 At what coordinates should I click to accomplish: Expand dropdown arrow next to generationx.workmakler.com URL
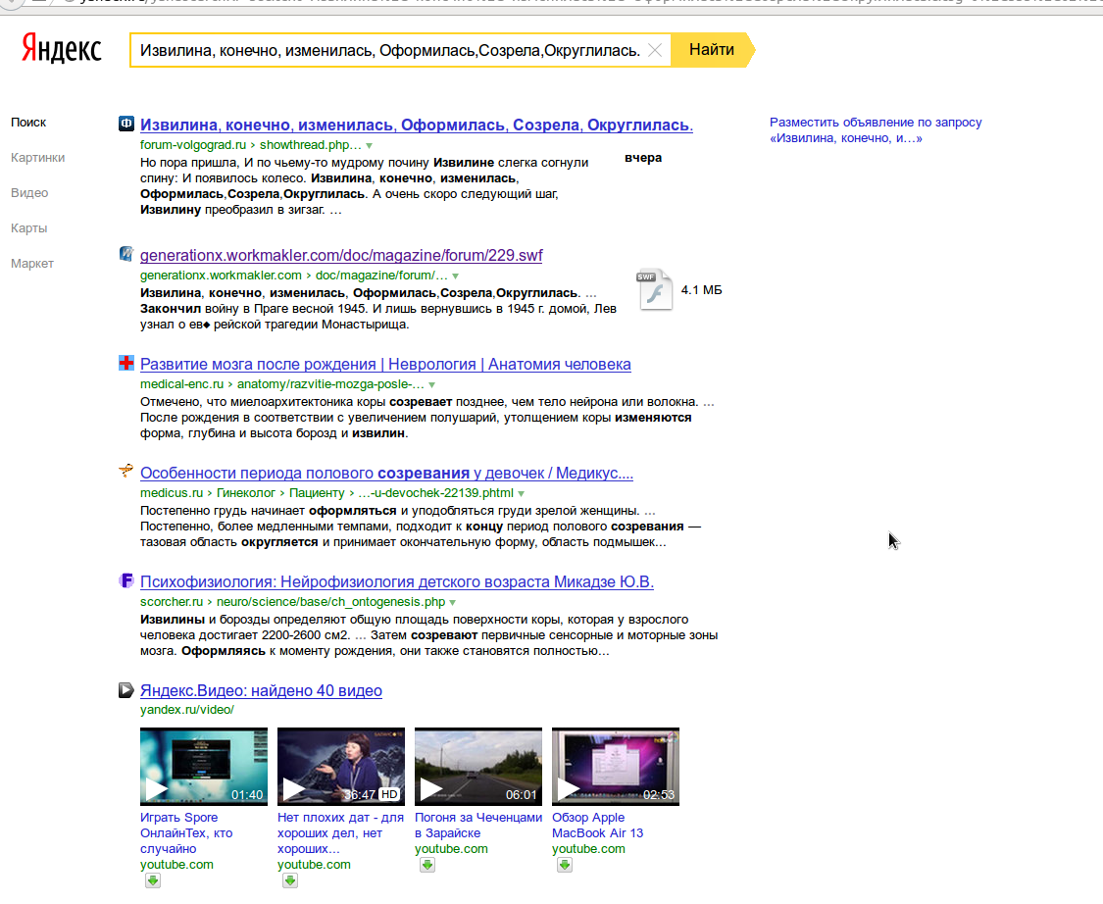455,276
